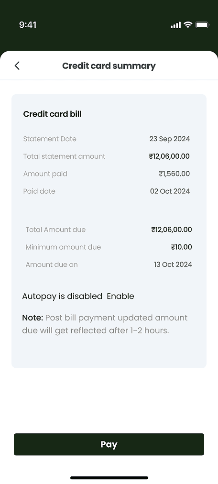Tap the 9:41 clock in status bar
This screenshot has height=484, width=218.
point(28,25)
